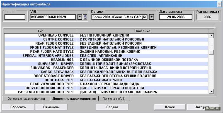Image resolution: width=223 pixels, height=113 pixels.
Task: Select the FRONT FLOOR MAT STYLE row
Action: coord(106,47)
